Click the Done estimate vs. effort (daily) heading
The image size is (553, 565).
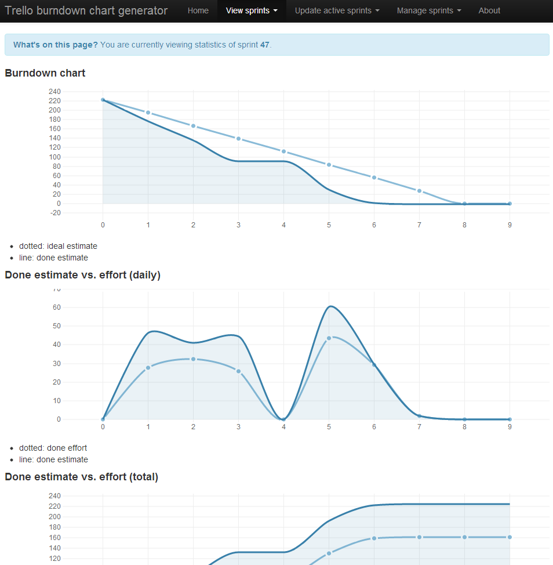point(82,275)
